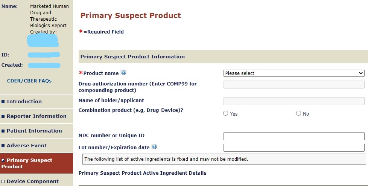
Task: Click the bullet icon beside Adverse Event
Action: [x=3, y=146]
